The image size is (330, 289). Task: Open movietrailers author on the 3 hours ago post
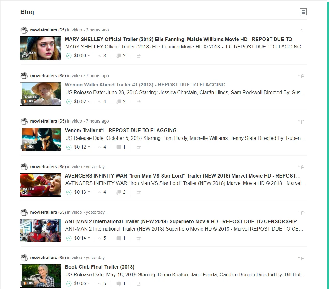pyautogui.click(x=44, y=30)
